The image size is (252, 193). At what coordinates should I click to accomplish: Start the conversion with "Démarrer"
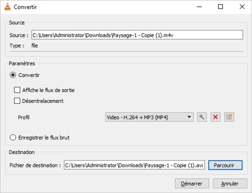pyautogui.click(x=192, y=183)
